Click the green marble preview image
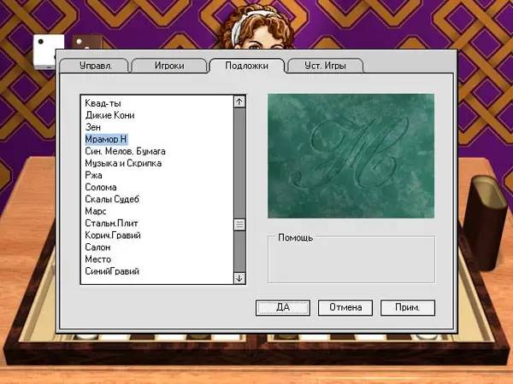Screen dimensions: 513x384 click(x=351, y=155)
